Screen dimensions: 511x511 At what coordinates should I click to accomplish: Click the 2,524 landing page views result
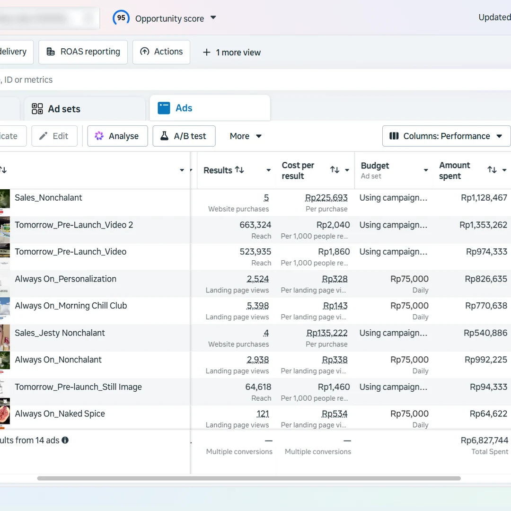[x=258, y=279]
